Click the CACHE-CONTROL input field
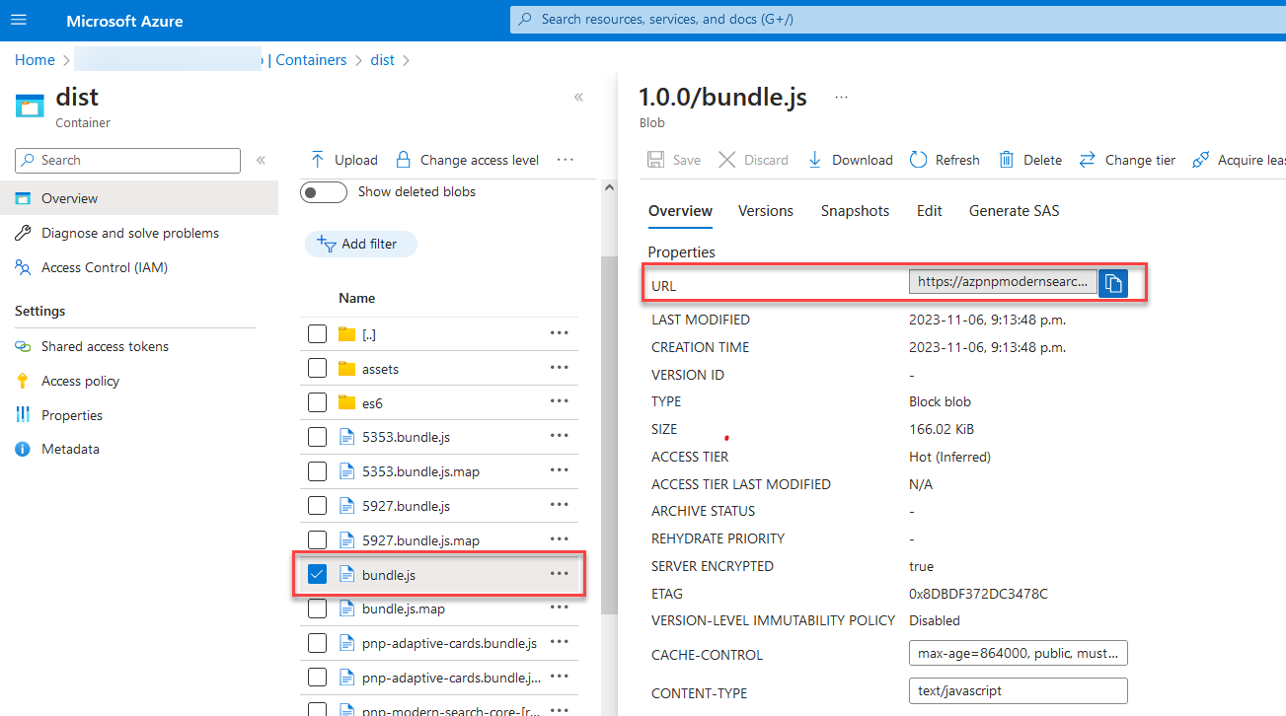Screen dimensions: 1286x716 click(1018, 654)
